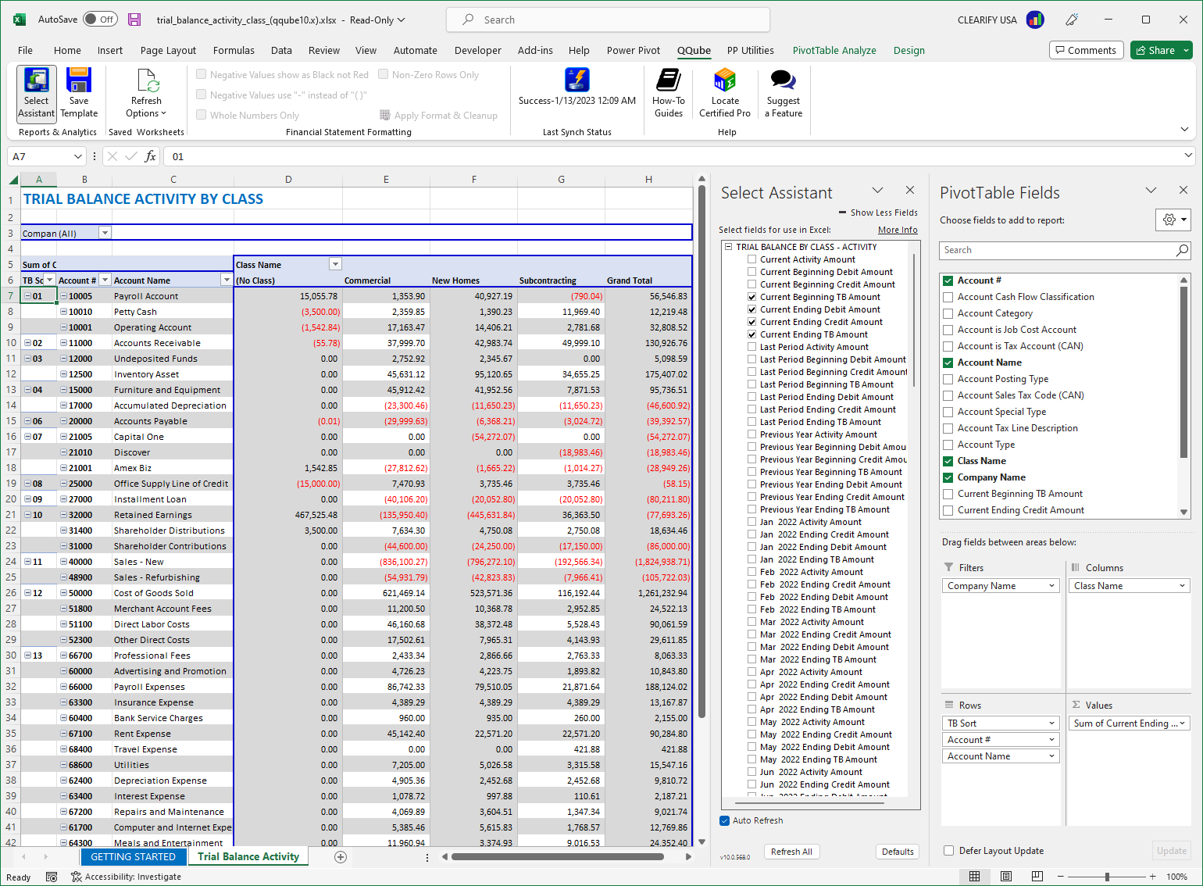This screenshot has width=1203, height=886.
Task: Open the More Info link
Action: [898, 230]
